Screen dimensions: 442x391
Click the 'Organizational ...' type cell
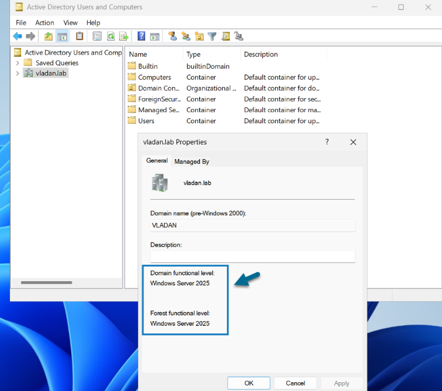(x=211, y=88)
